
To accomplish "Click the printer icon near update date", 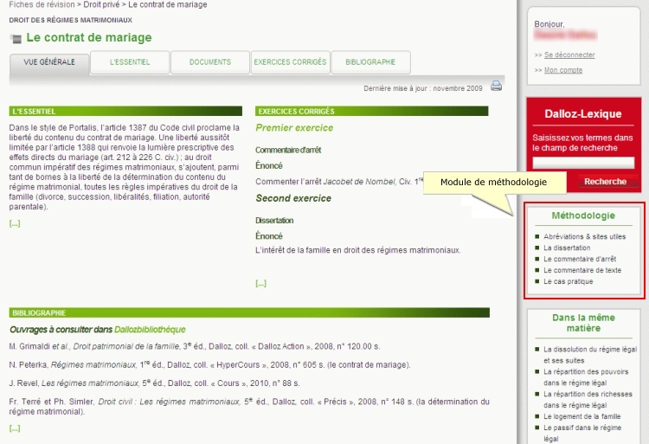I will click(x=496, y=86).
